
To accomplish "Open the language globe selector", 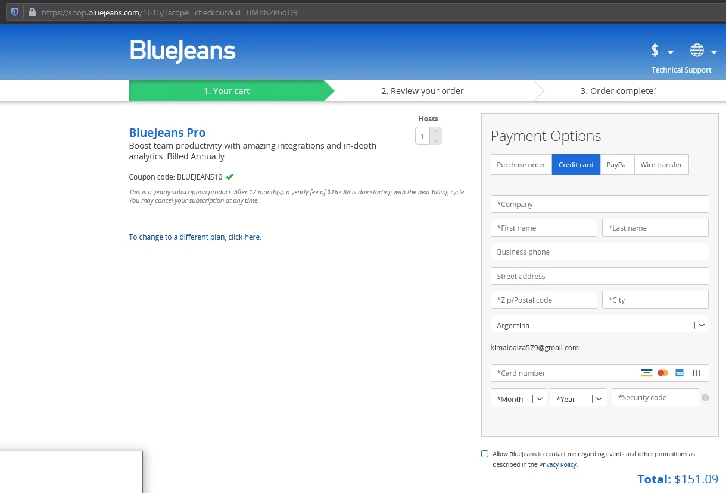I will click(703, 51).
